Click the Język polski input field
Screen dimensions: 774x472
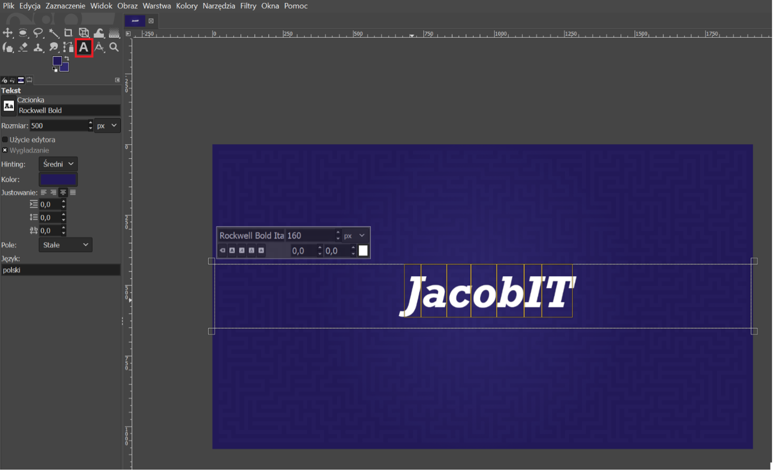pyautogui.click(x=60, y=270)
